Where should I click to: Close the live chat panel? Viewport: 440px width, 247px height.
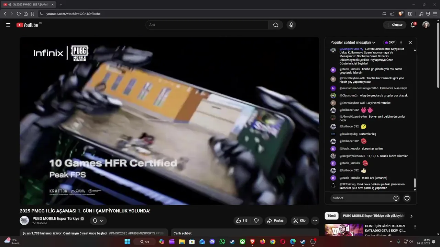(410, 43)
